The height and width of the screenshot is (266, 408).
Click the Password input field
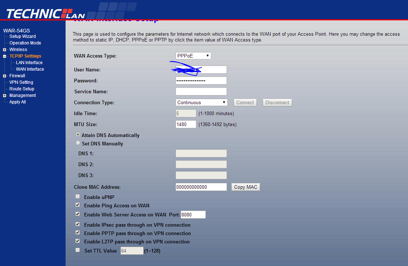click(201, 81)
